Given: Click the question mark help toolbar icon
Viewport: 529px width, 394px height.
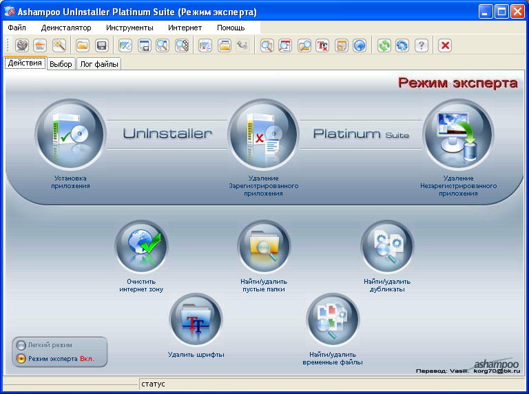Looking at the screenshot, I should pos(422,45).
